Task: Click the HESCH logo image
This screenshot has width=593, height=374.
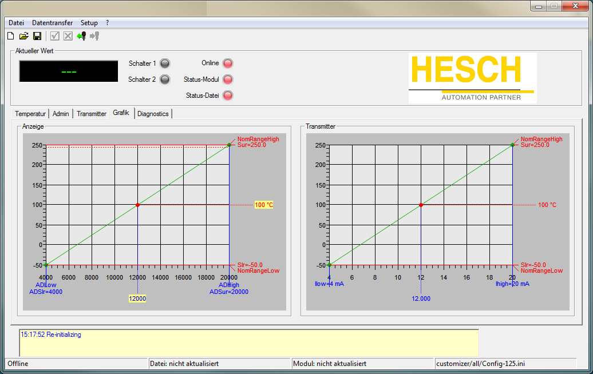Action: (x=472, y=78)
